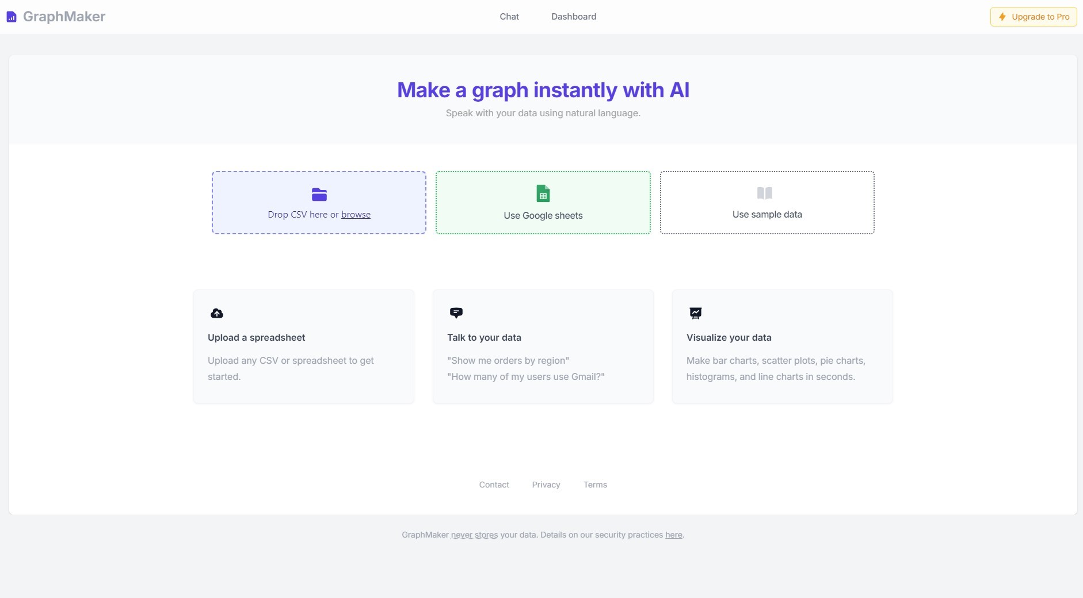The width and height of the screenshot is (1083, 598).
Task: Click Upload any CSV description text
Action: coord(291,369)
